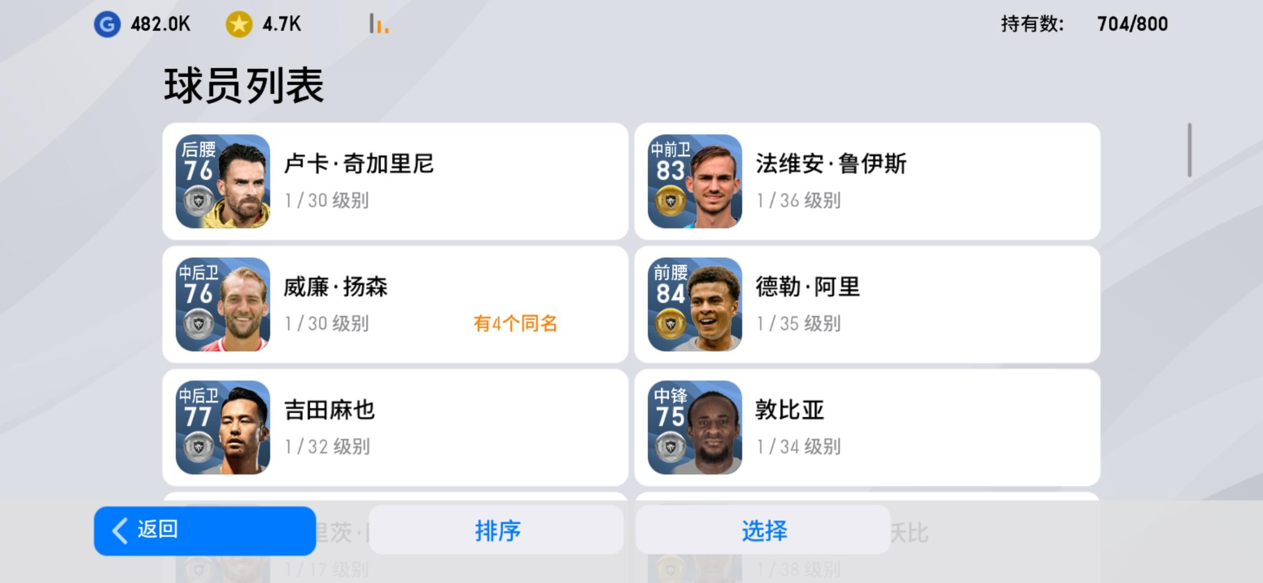This screenshot has height=583, width=1263.
Task: Open the 卢卡·奇加里尼 player portrait
Action: coord(223,181)
